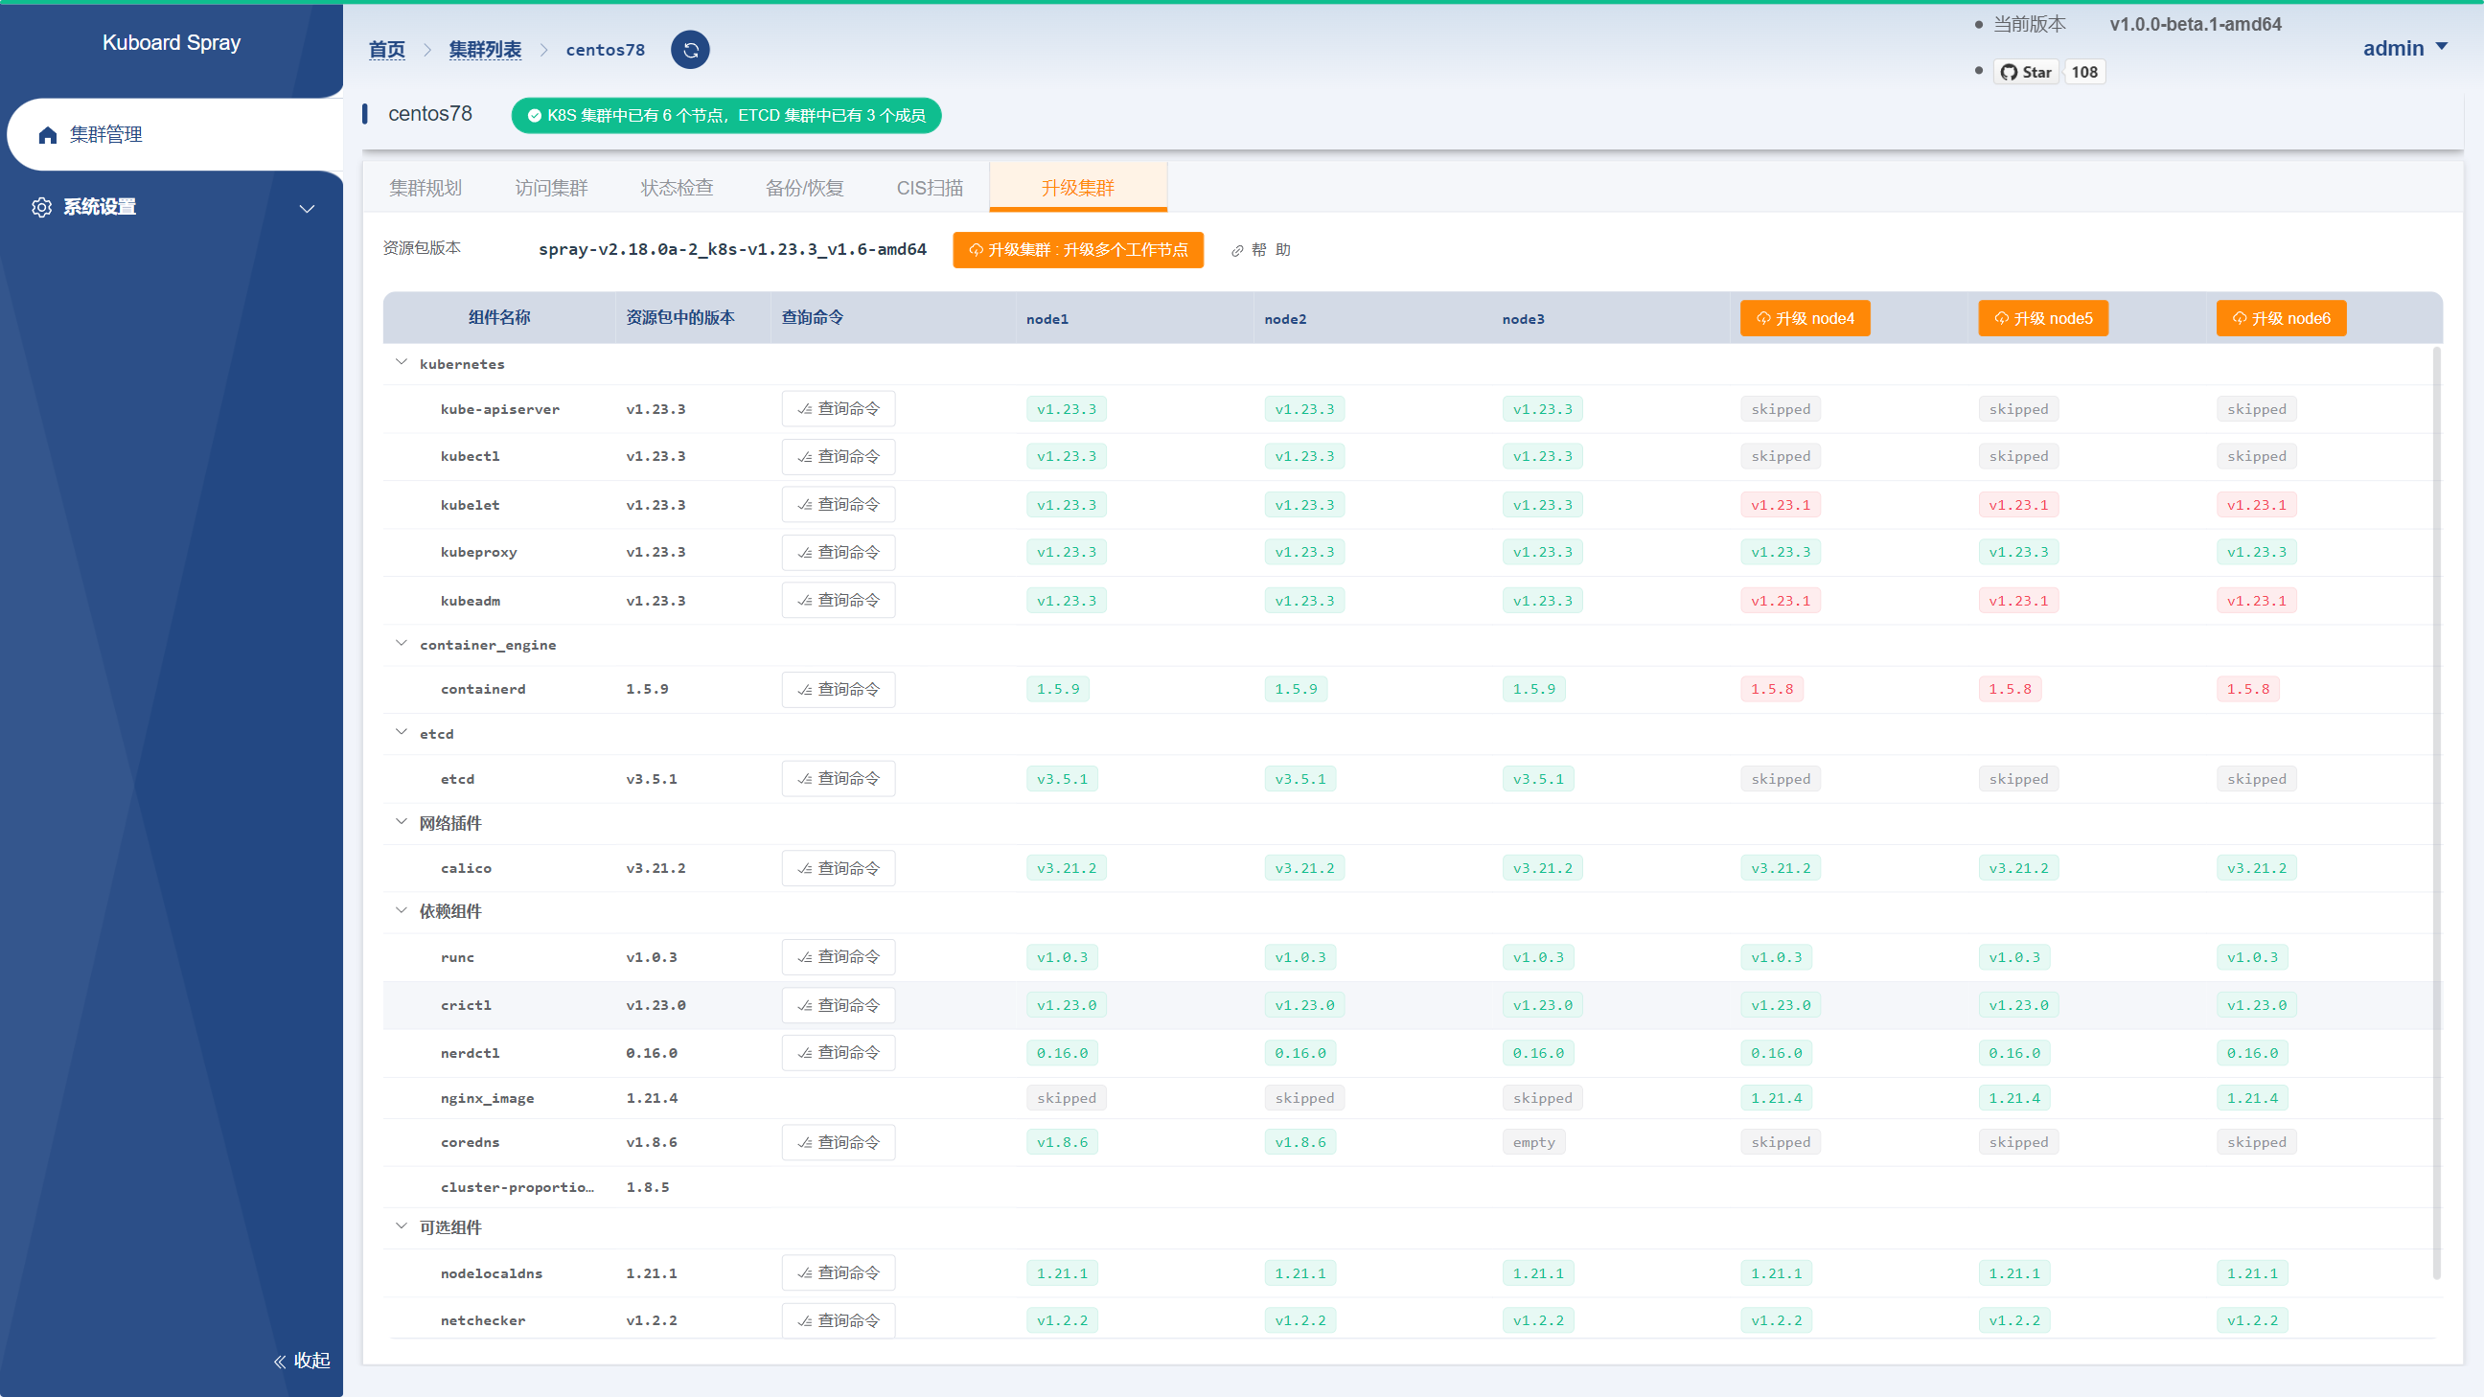Click 查询命令 for kubeadm
2484x1397 pixels.
point(838,600)
